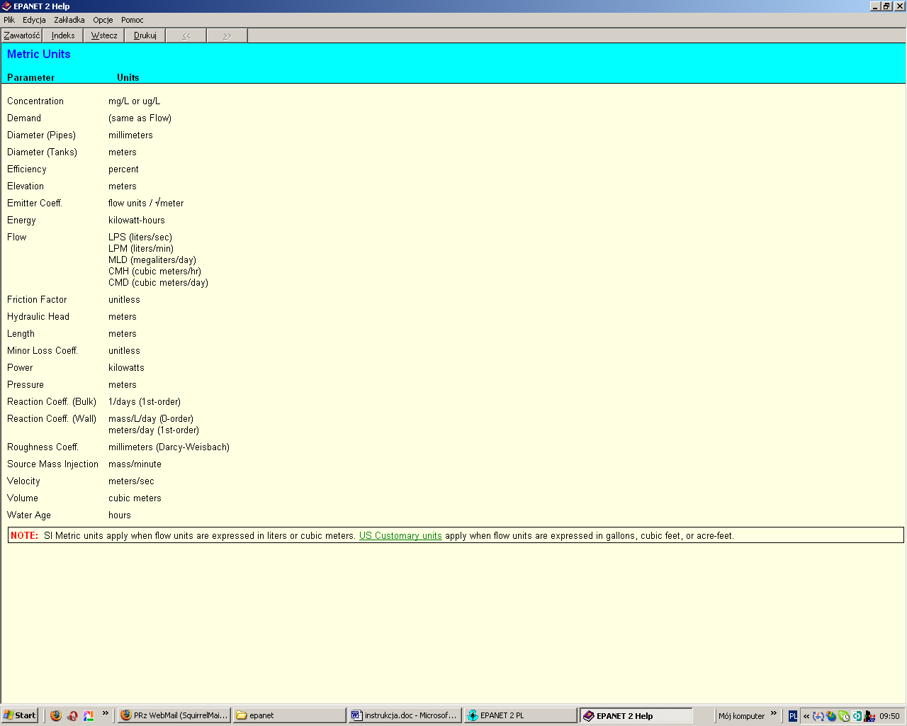Viewport: 907px width, 726px height.
Task: Click the 'kilowatt-hours' units text
Action: tap(137, 220)
